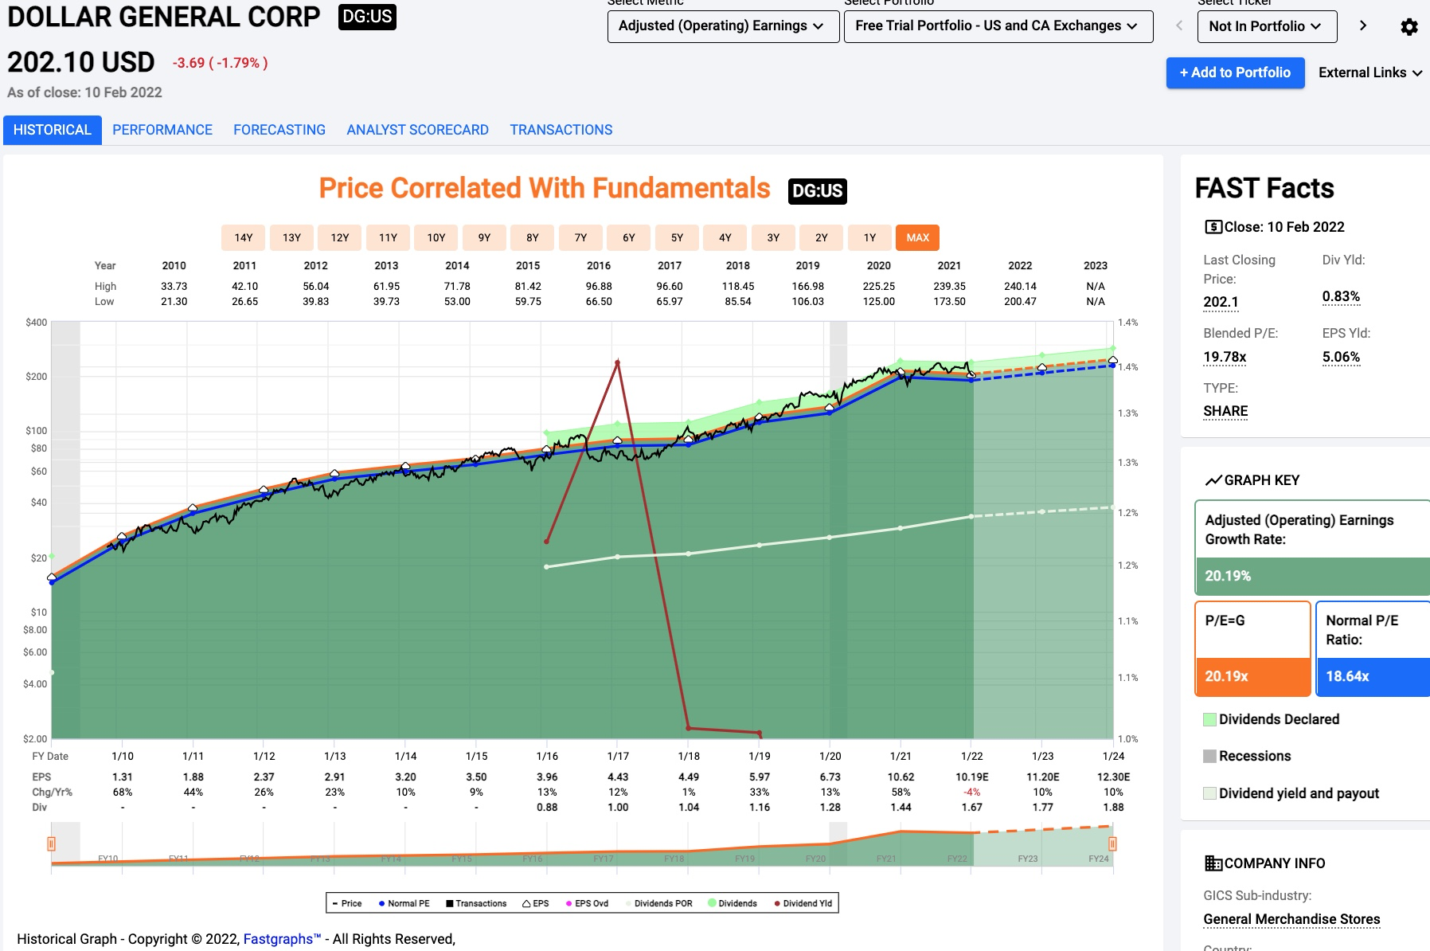
Task: Open Not In Portfolio ticker dropdown
Action: 1267,26
